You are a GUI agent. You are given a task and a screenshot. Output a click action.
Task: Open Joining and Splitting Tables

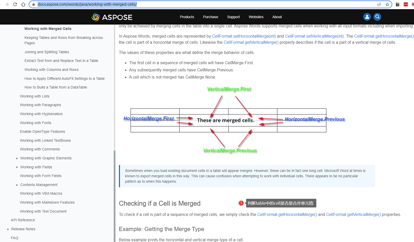pyautogui.click(x=47, y=52)
